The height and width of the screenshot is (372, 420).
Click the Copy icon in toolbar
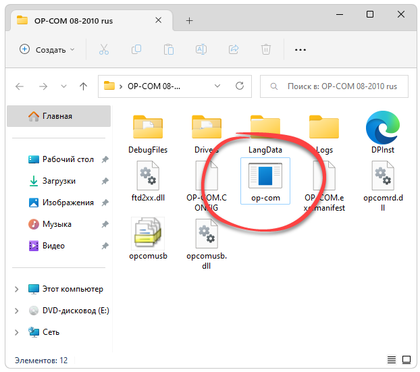pos(136,49)
